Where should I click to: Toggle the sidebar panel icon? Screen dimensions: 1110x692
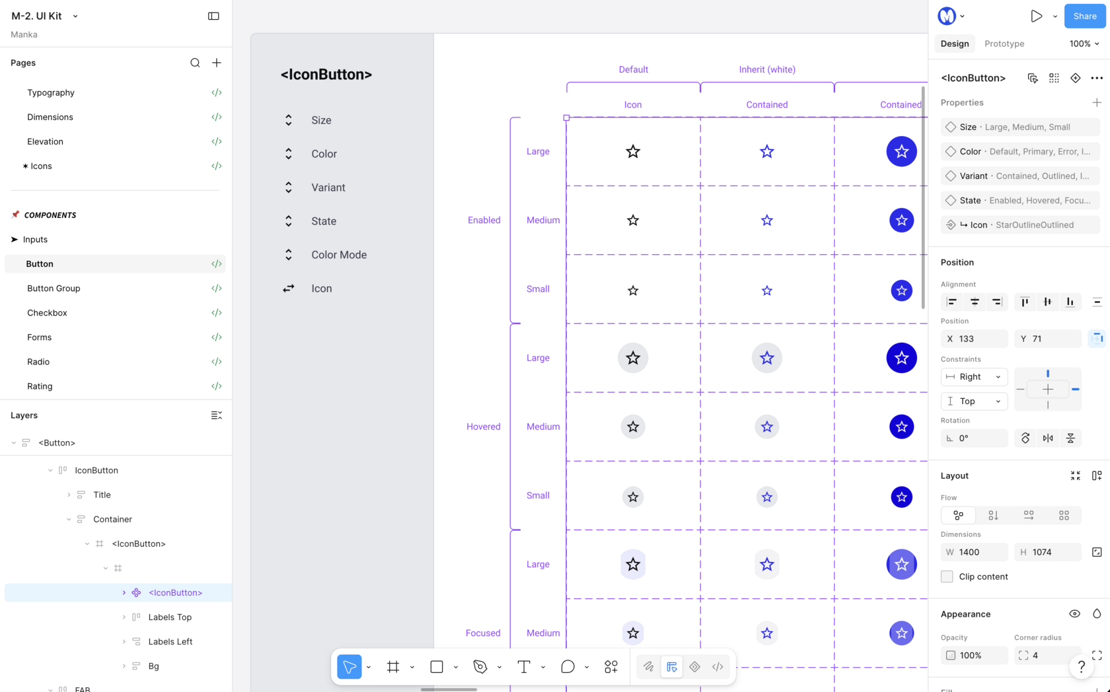tap(213, 16)
